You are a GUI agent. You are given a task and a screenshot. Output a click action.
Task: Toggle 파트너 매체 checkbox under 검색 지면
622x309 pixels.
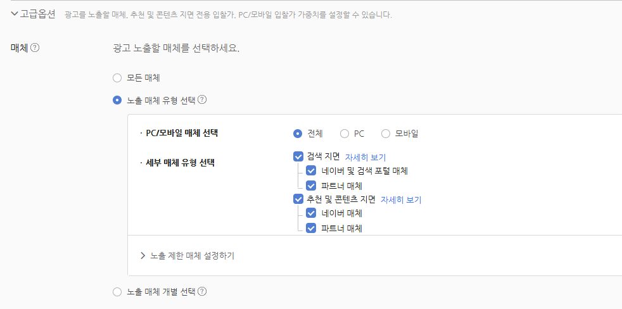tap(311, 186)
